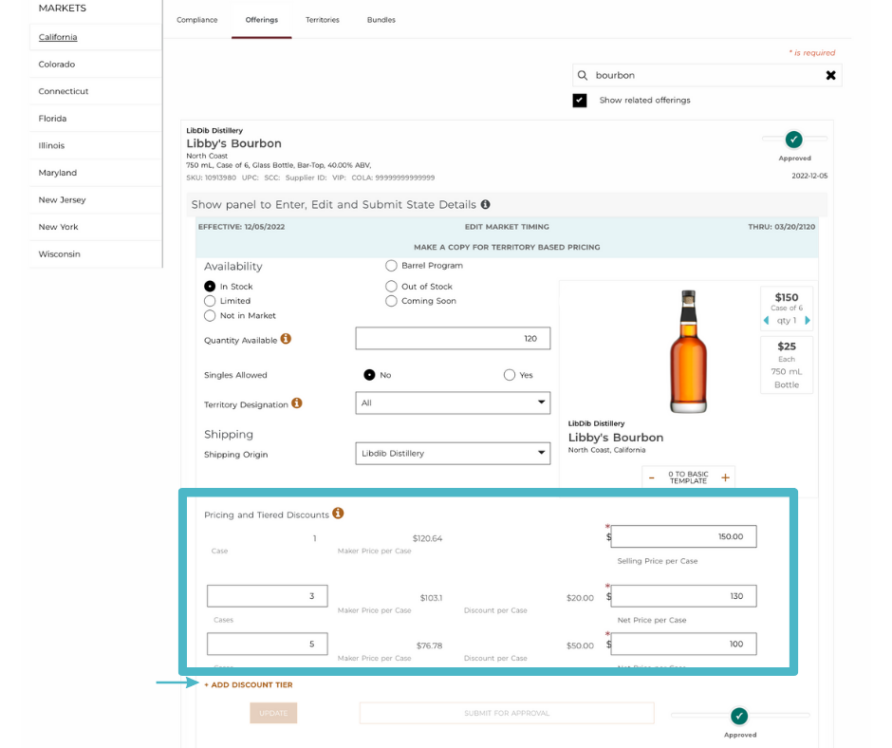Screen dimensions: 892x748
Task: Go to the Territories tab
Action: [x=323, y=20]
